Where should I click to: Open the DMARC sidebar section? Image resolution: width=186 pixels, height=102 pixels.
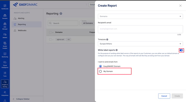tap(5, 36)
